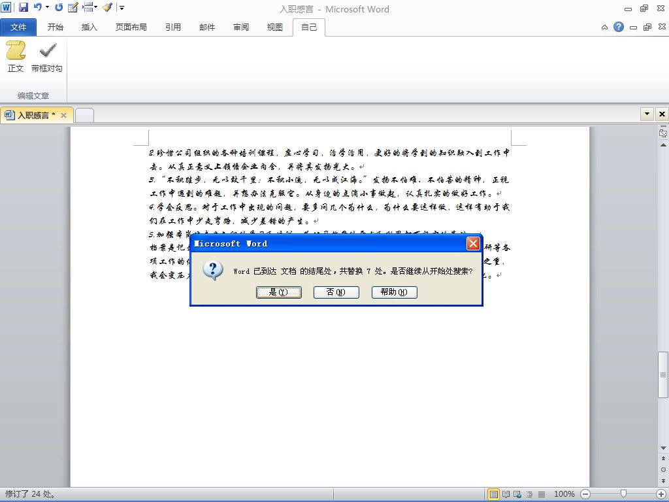Click the zoom slider handle
The width and height of the screenshot is (669, 502).
(x=623, y=494)
